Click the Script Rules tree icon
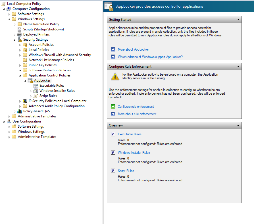This screenshot has width=254, height=224. click(36, 96)
